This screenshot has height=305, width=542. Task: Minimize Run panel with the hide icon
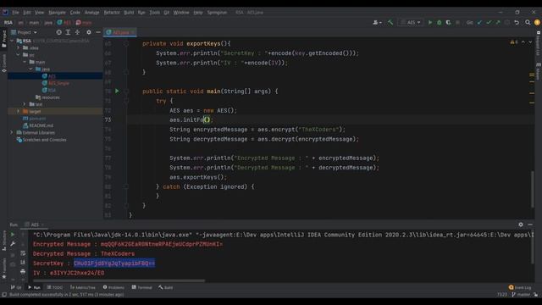tap(530, 225)
